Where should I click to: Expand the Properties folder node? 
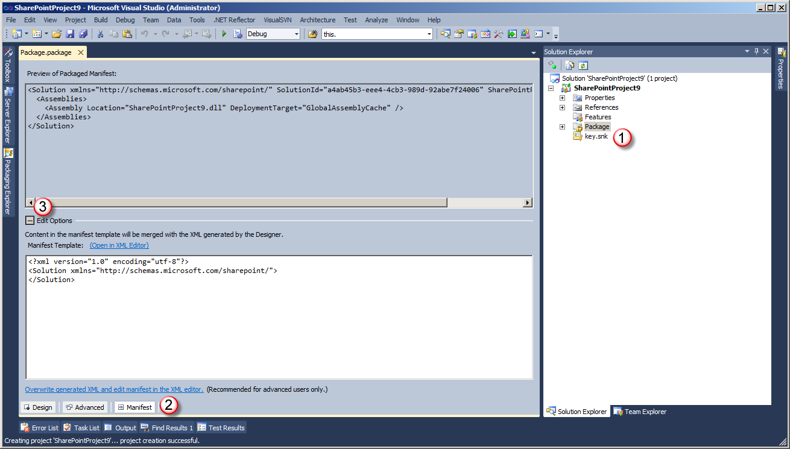click(x=562, y=98)
